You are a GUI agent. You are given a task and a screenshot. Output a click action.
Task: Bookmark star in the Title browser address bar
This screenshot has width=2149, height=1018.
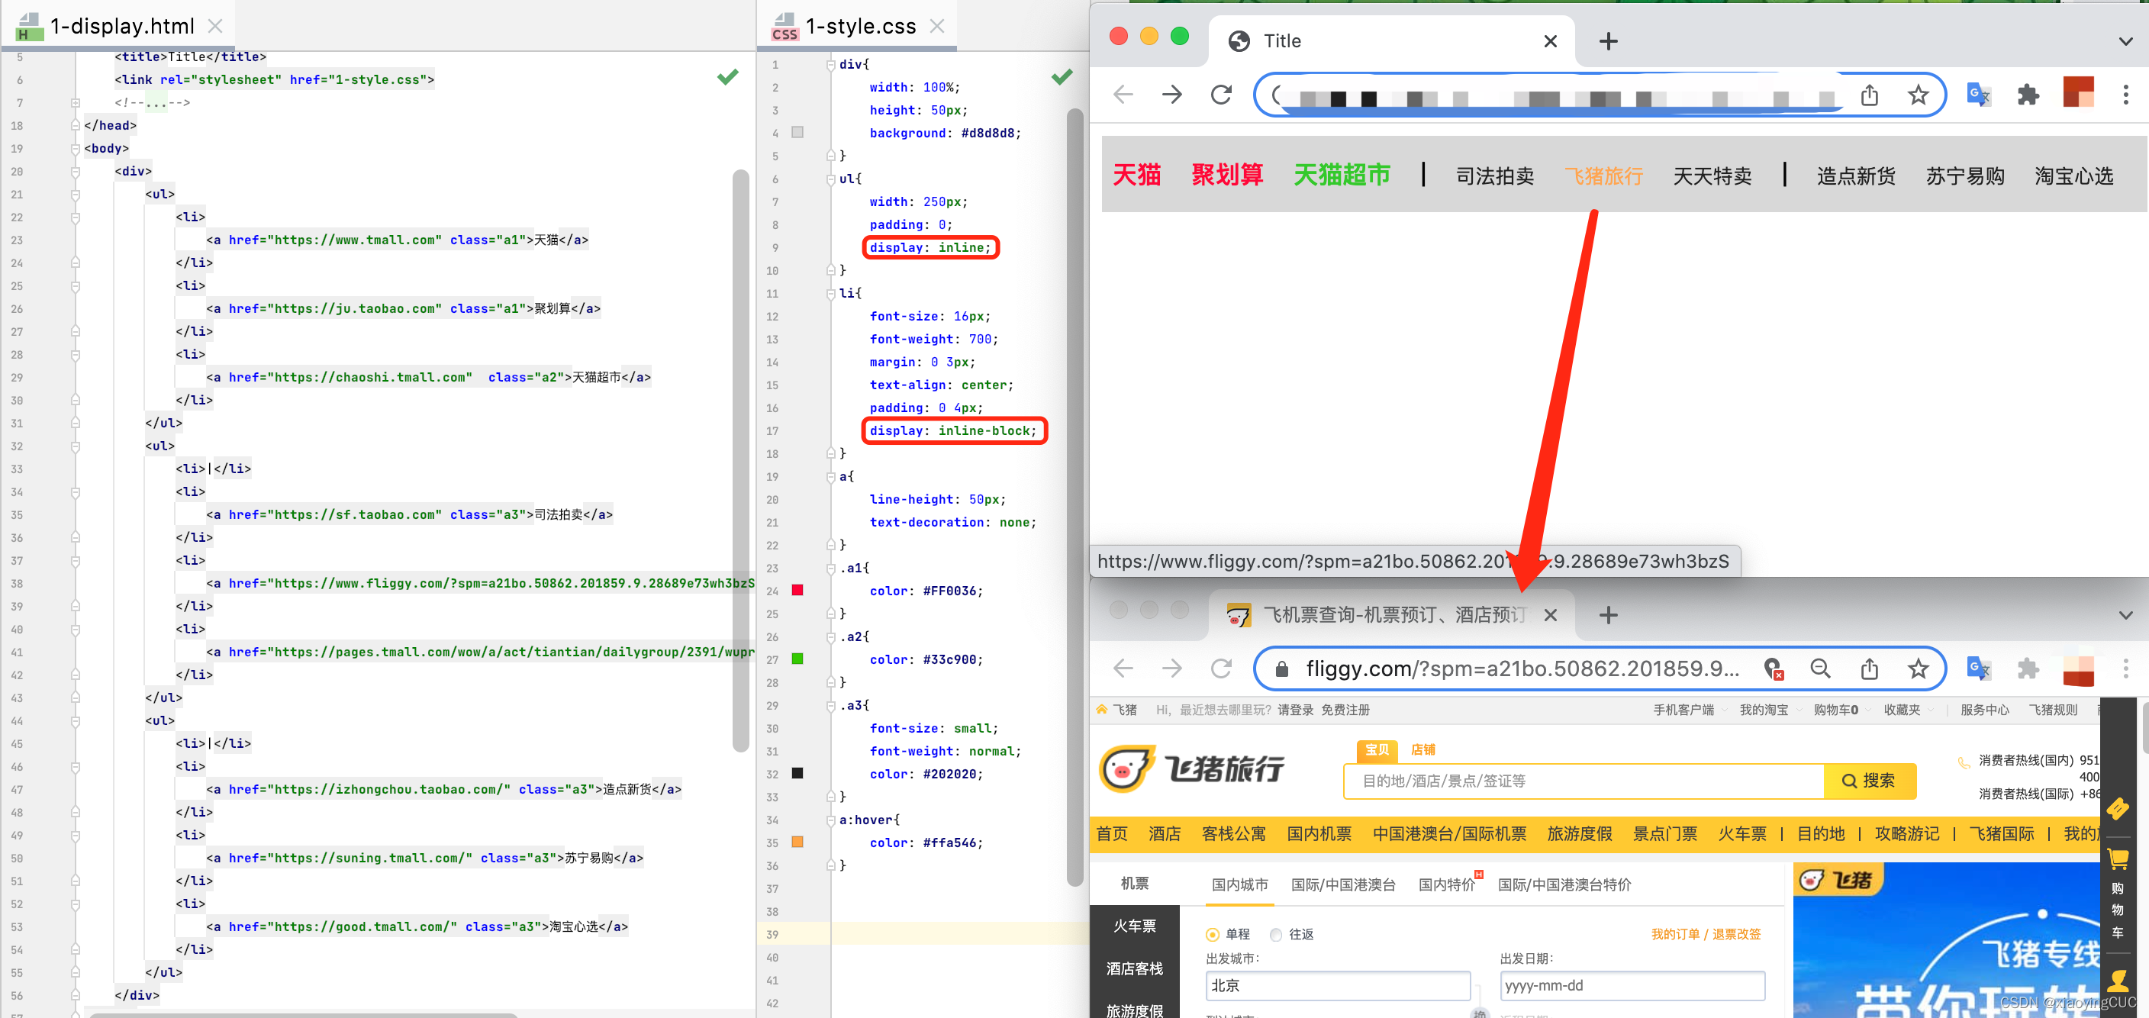coord(1918,95)
